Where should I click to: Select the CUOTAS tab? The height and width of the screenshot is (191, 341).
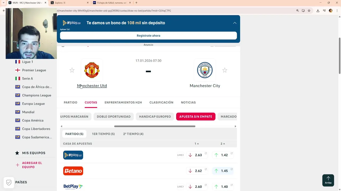91,102
